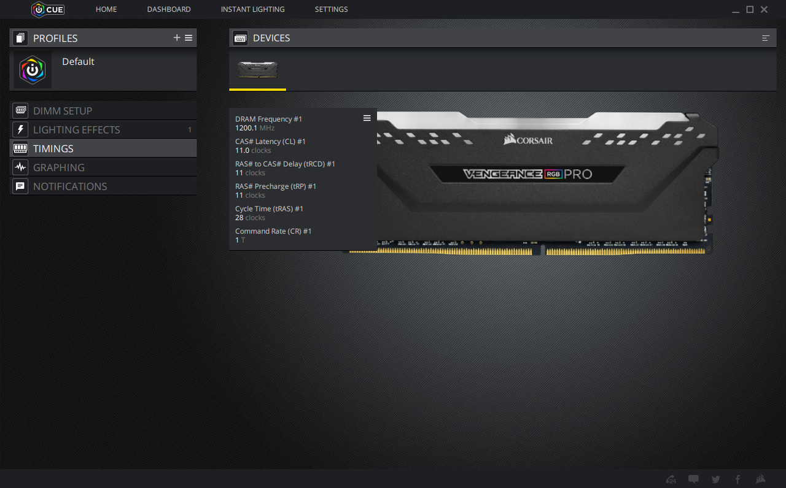The image size is (786, 488).
Task: Open the Graphing waveform icon
Action: (x=20, y=167)
